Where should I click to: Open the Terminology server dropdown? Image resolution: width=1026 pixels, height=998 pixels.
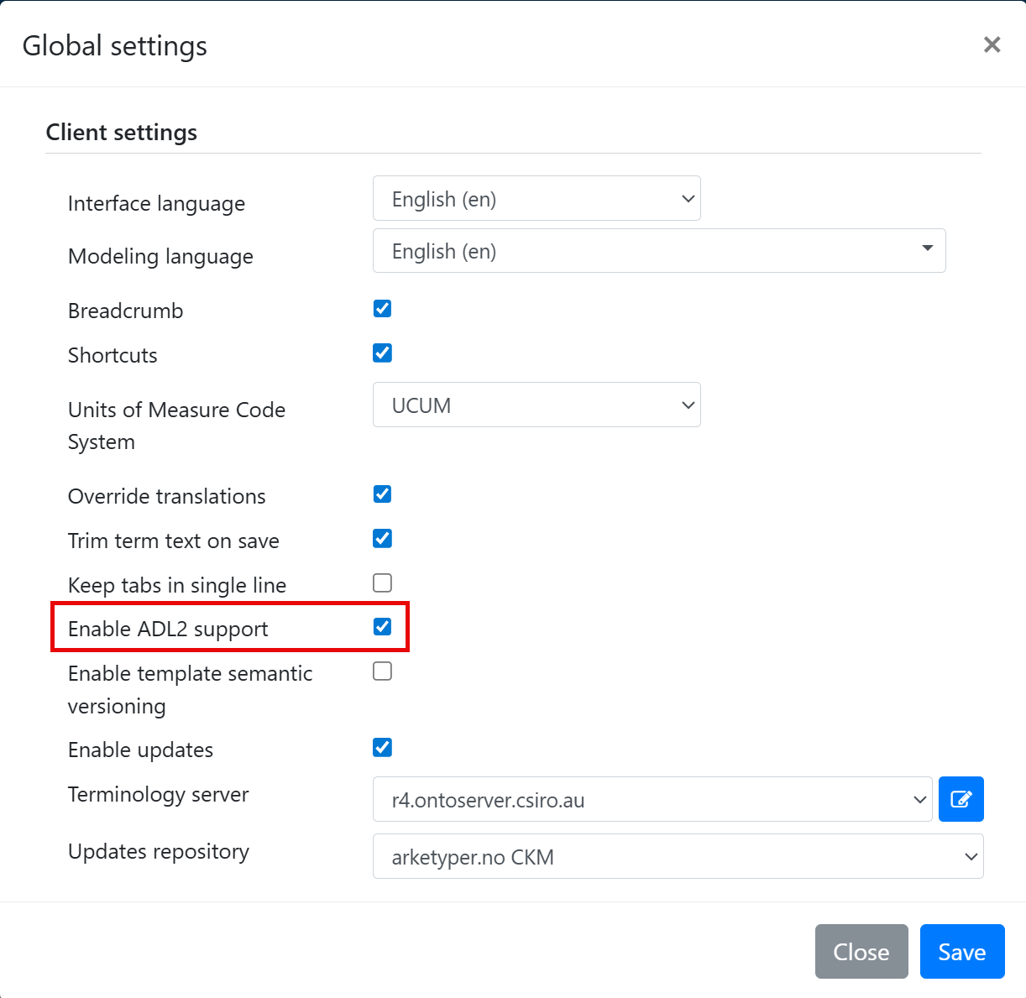pos(652,800)
